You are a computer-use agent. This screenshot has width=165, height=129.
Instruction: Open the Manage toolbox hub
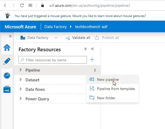pyautogui.click(x=7, y=90)
